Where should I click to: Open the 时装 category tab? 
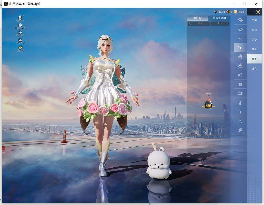coord(254,20)
